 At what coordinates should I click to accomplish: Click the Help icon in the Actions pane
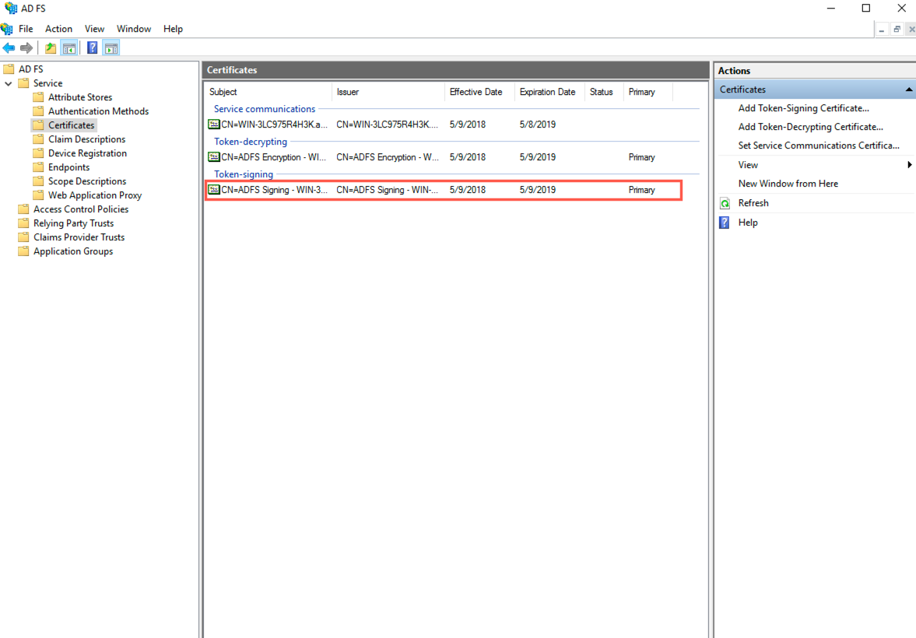click(725, 223)
